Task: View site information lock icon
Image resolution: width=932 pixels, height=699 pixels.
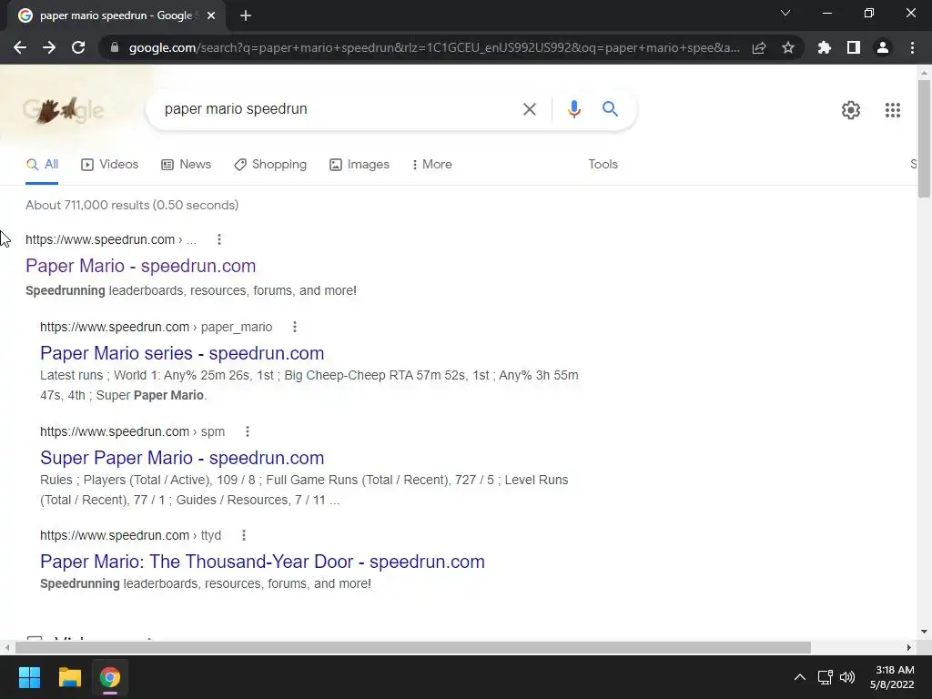Action: pos(115,47)
